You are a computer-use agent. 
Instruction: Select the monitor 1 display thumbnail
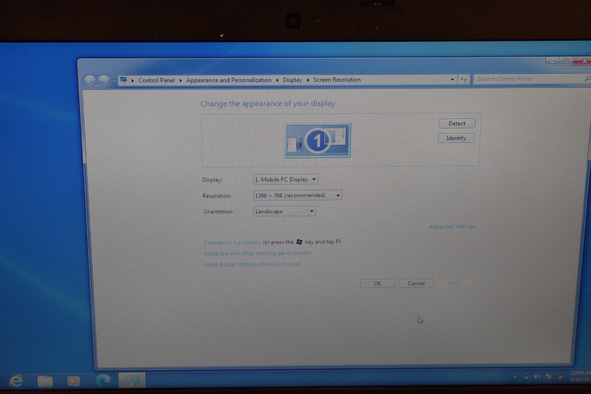click(318, 141)
